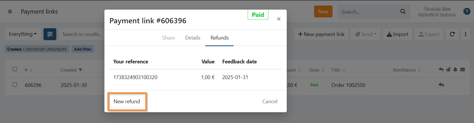Click the refund arrow in row 606396

[x=441, y=85]
